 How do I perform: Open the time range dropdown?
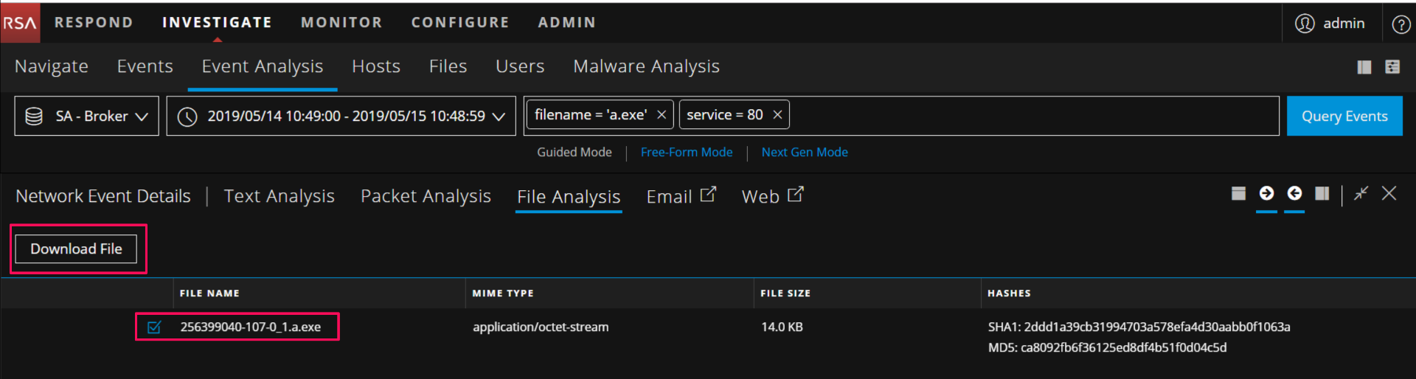point(341,117)
